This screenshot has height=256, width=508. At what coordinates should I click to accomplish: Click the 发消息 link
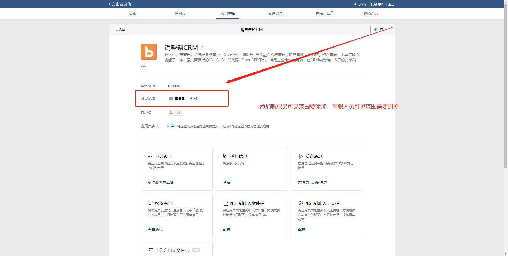coord(303,182)
